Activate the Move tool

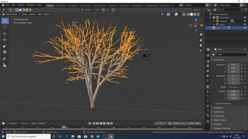(x=5, y=34)
